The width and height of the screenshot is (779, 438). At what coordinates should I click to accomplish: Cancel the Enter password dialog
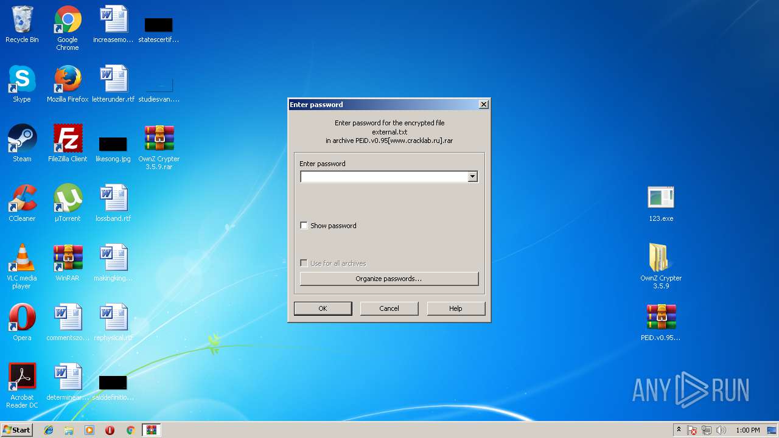389,308
